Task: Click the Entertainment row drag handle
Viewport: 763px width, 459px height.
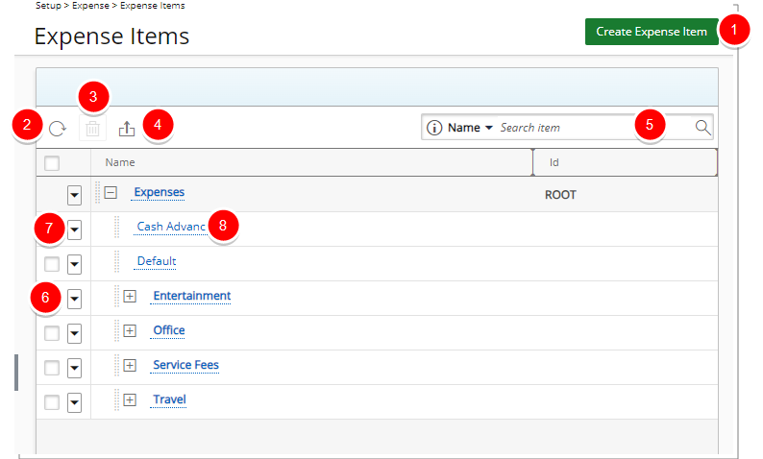Action: coord(117,296)
